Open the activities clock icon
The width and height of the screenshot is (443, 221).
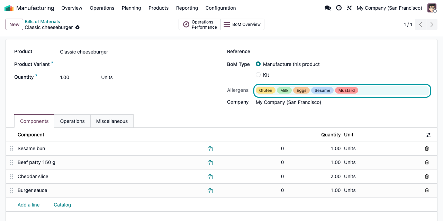(339, 8)
